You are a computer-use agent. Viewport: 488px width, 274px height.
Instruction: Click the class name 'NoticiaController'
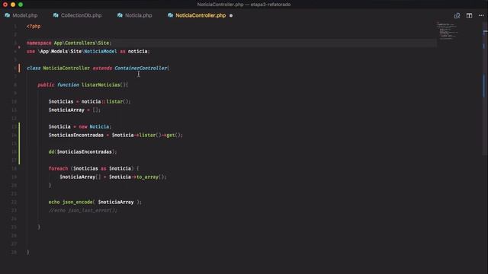click(66, 68)
